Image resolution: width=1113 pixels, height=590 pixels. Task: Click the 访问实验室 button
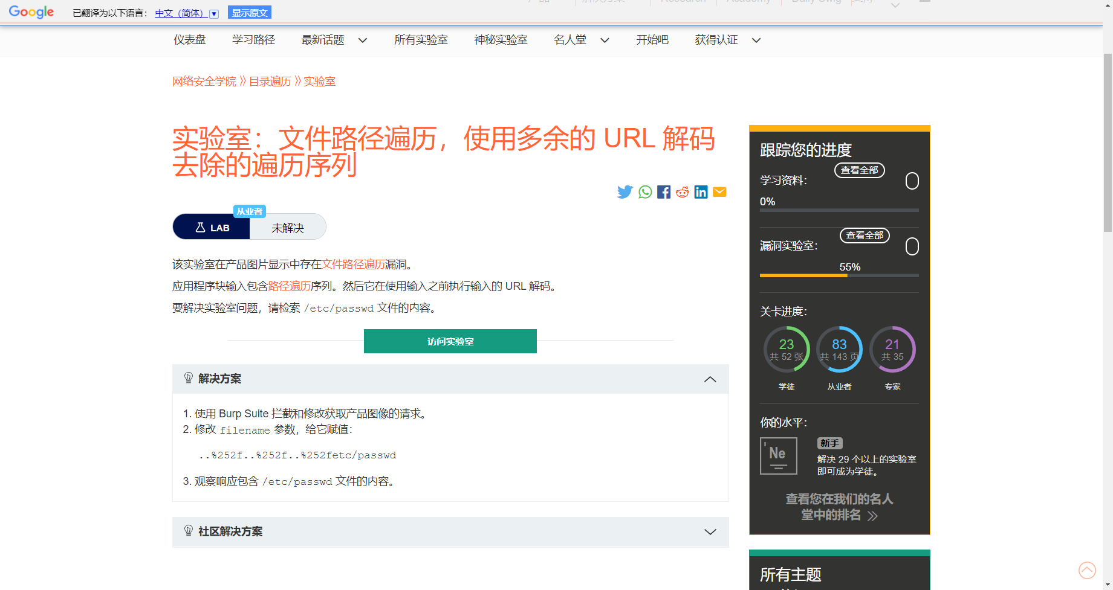[450, 341]
